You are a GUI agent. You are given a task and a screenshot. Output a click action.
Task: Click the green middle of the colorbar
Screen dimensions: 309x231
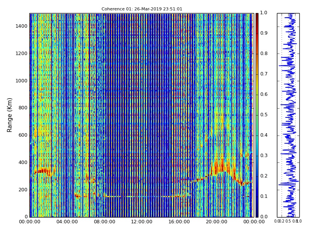257,115
